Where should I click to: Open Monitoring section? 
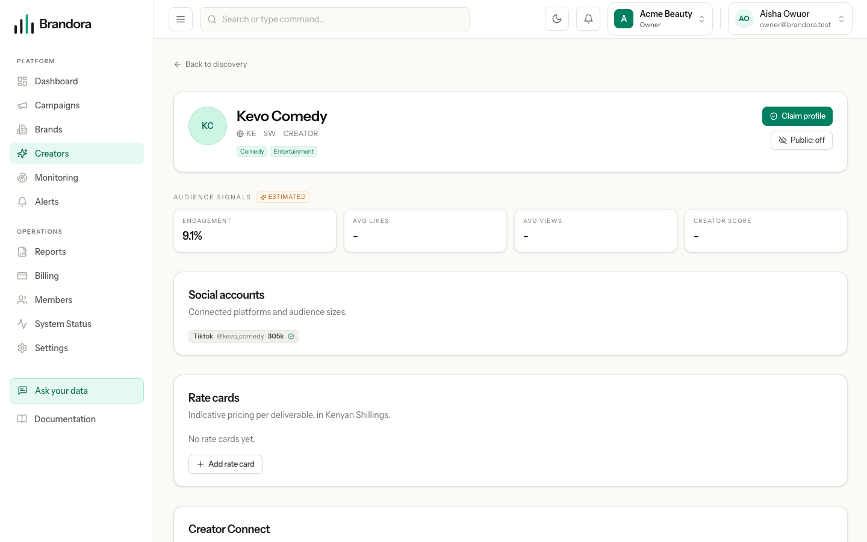pos(76,178)
